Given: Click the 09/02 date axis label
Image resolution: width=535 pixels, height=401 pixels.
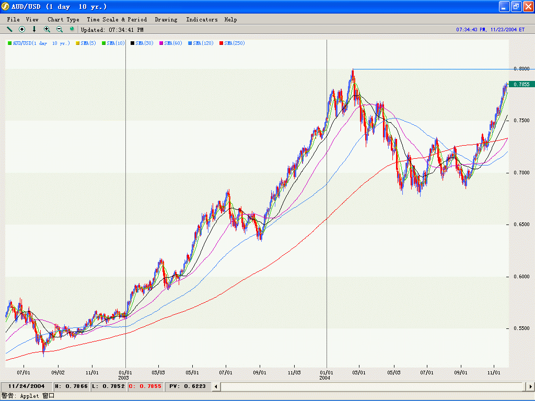Looking at the screenshot, I should 58,373.
